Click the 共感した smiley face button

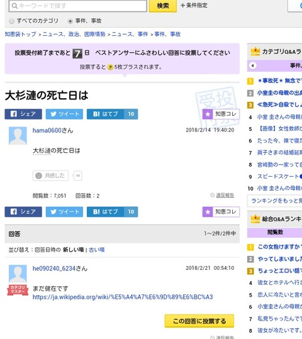pos(50,175)
